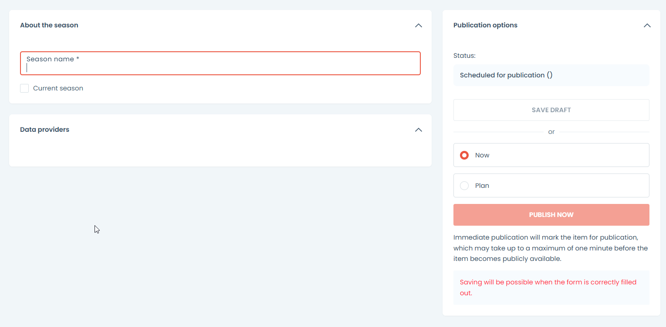666x327 pixels.
Task: Click the Plan option label text
Action: [482, 186]
